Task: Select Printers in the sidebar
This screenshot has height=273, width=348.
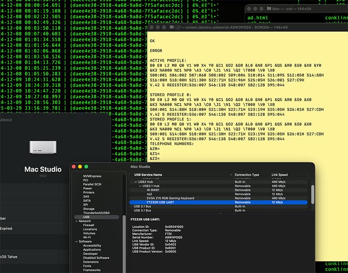Action: pos(88,192)
